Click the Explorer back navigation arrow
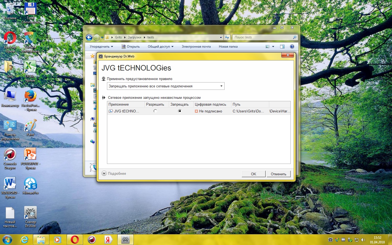Image resolution: width=392 pixels, height=245 pixels. tap(89, 37)
